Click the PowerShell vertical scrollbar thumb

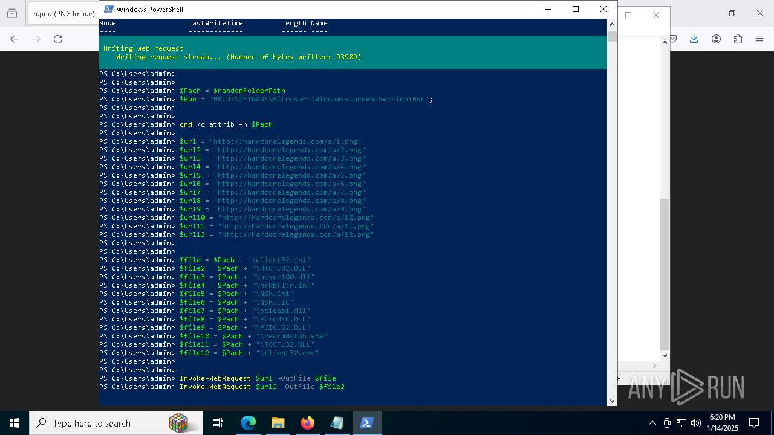(x=612, y=36)
